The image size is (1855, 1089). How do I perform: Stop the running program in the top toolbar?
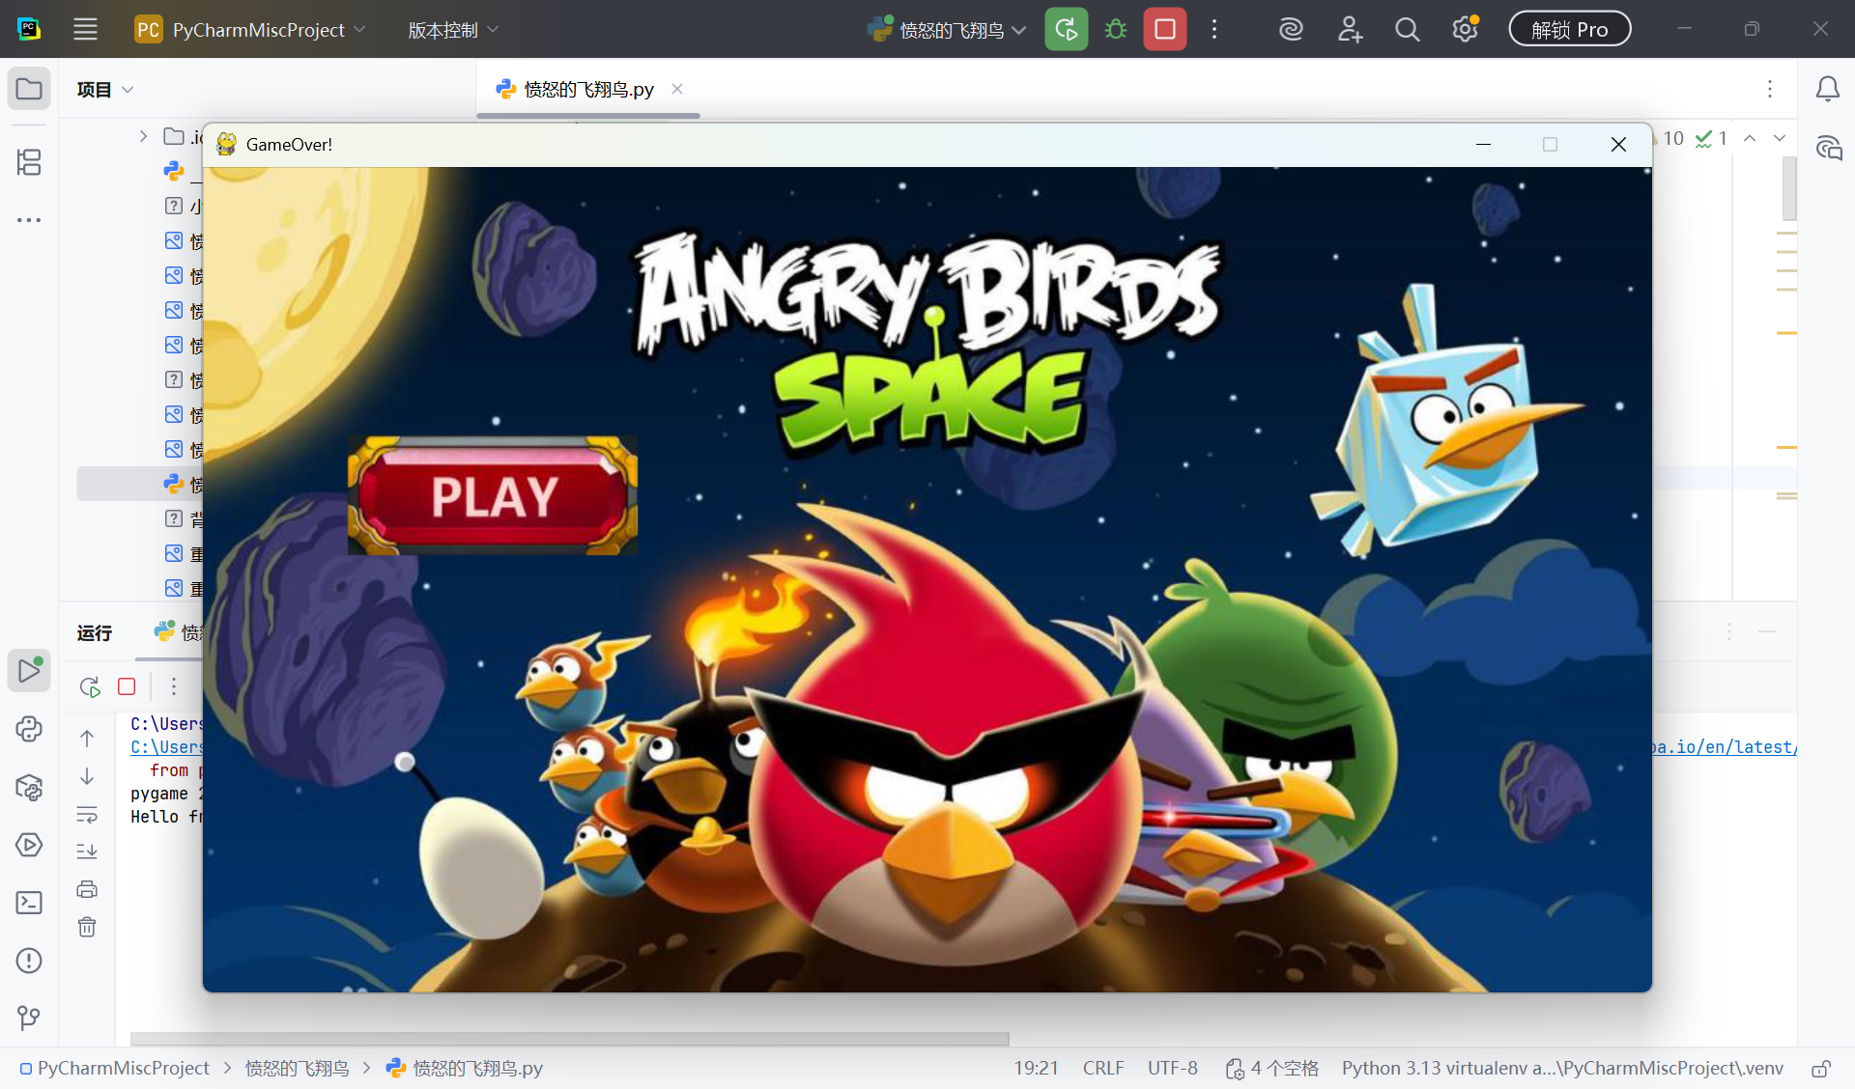coord(1165,30)
